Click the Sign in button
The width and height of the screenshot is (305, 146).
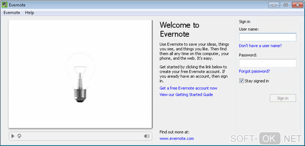point(283,98)
